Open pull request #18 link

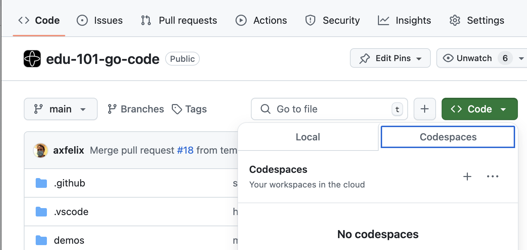click(x=185, y=150)
